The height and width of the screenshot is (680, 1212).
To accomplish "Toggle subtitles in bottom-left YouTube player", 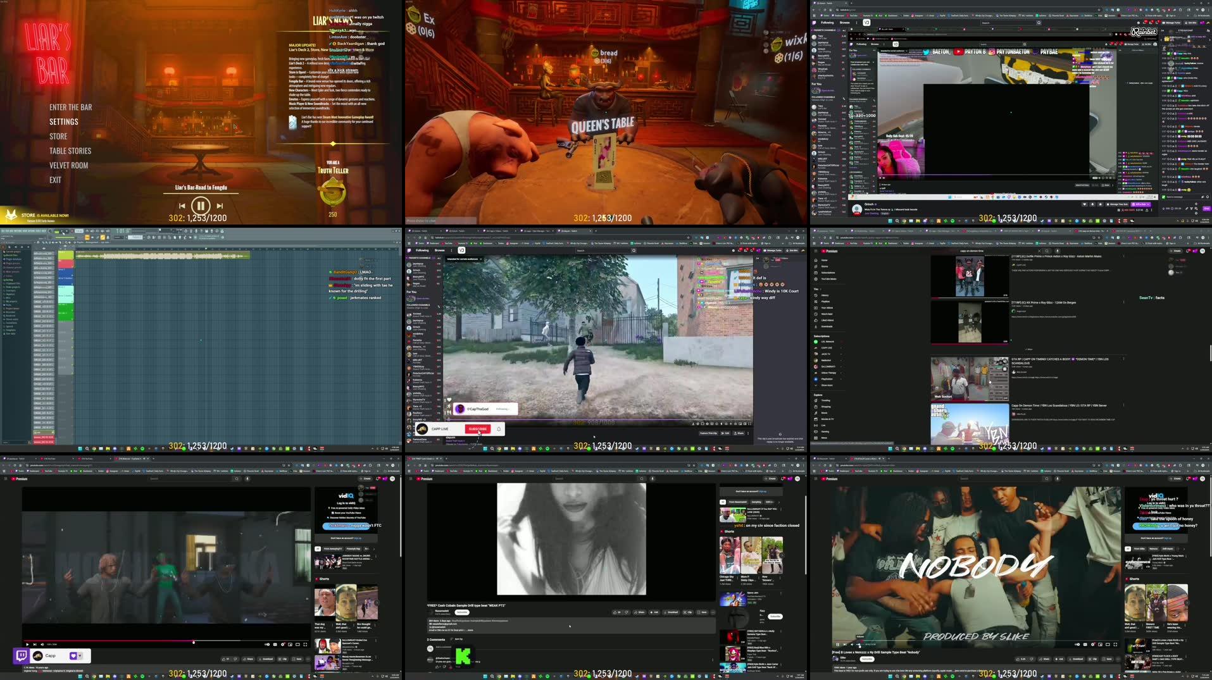I will [275, 645].
